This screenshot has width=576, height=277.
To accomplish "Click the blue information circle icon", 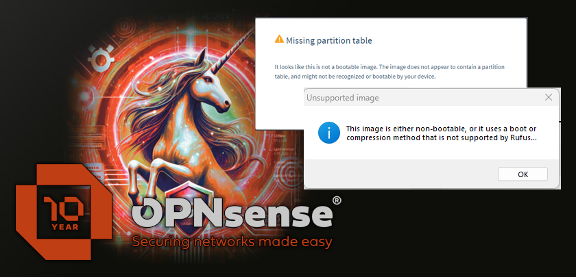I will pos(328,133).
